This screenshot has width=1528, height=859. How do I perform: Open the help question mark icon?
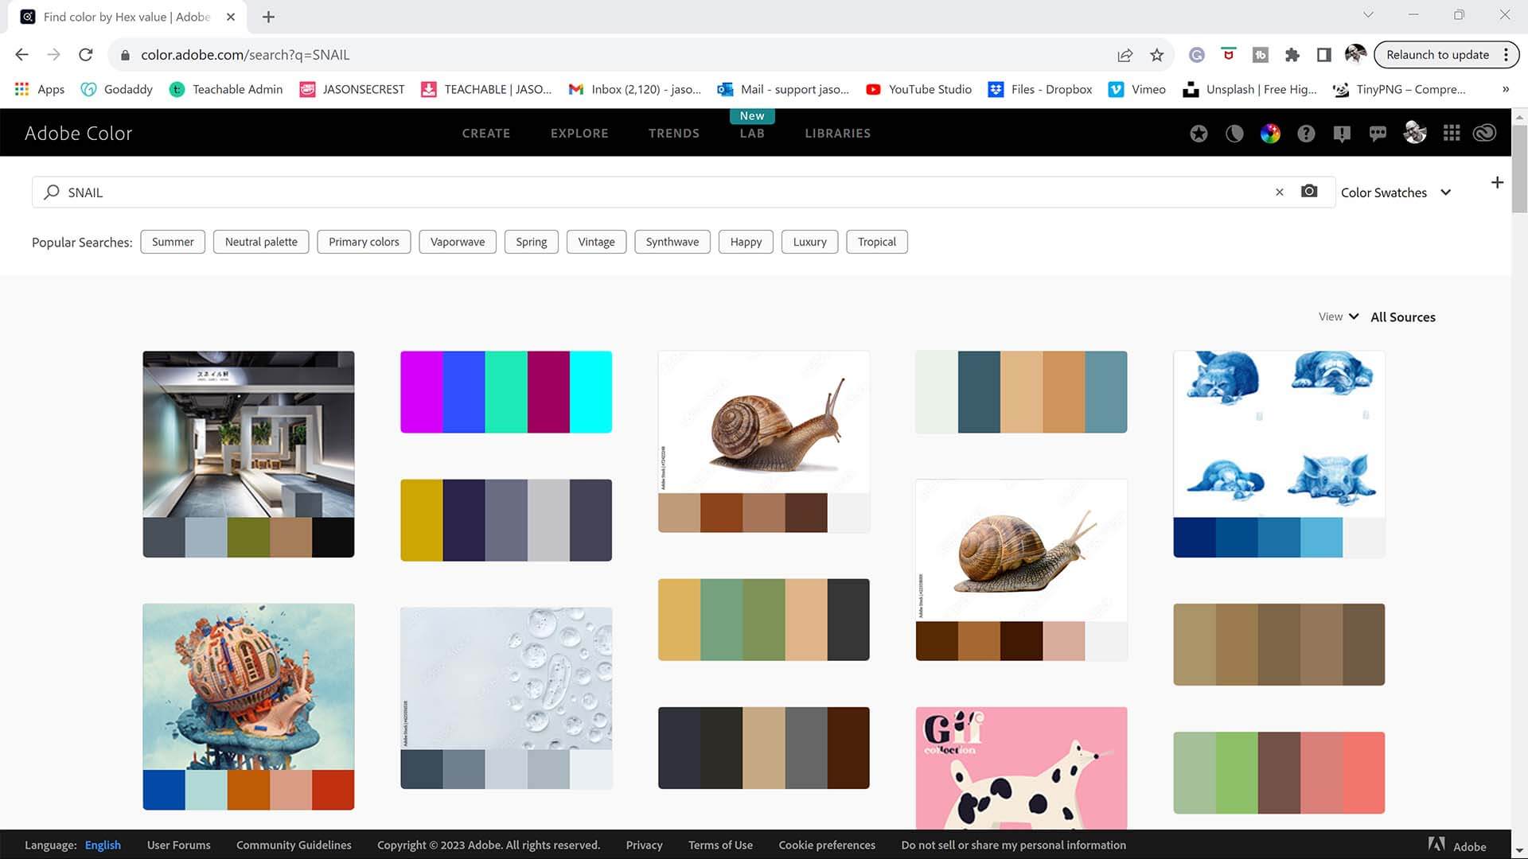(x=1306, y=134)
